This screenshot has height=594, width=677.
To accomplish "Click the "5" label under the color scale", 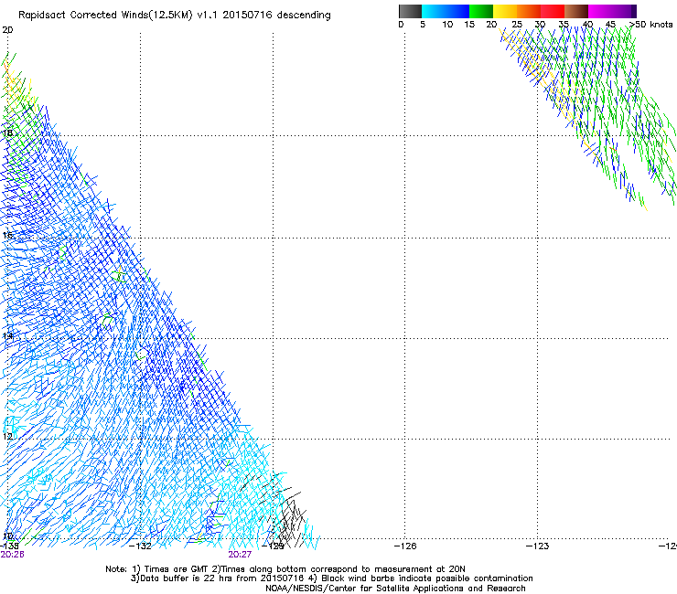I will pyautogui.click(x=423, y=25).
